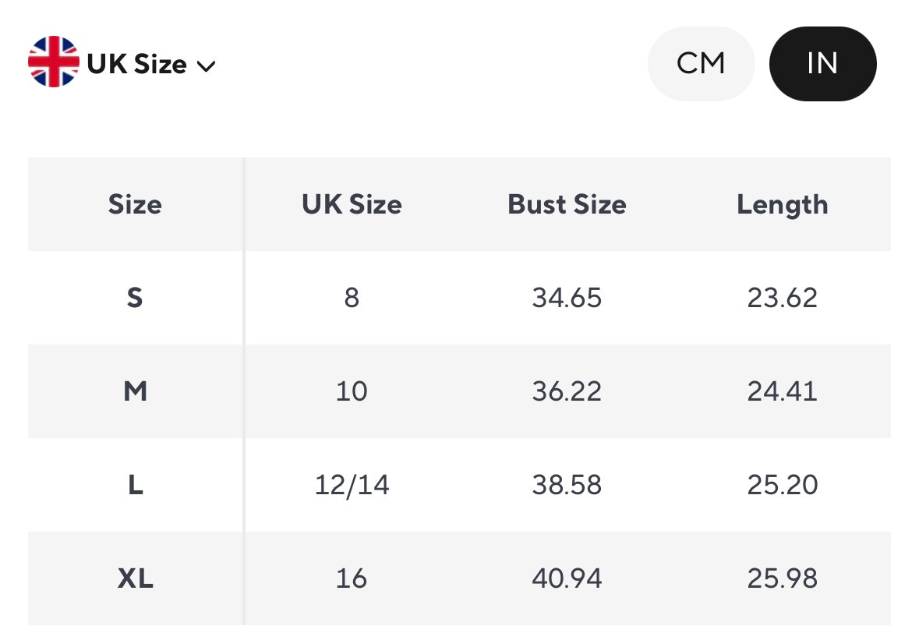Select the XL size row label

tap(135, 578)
